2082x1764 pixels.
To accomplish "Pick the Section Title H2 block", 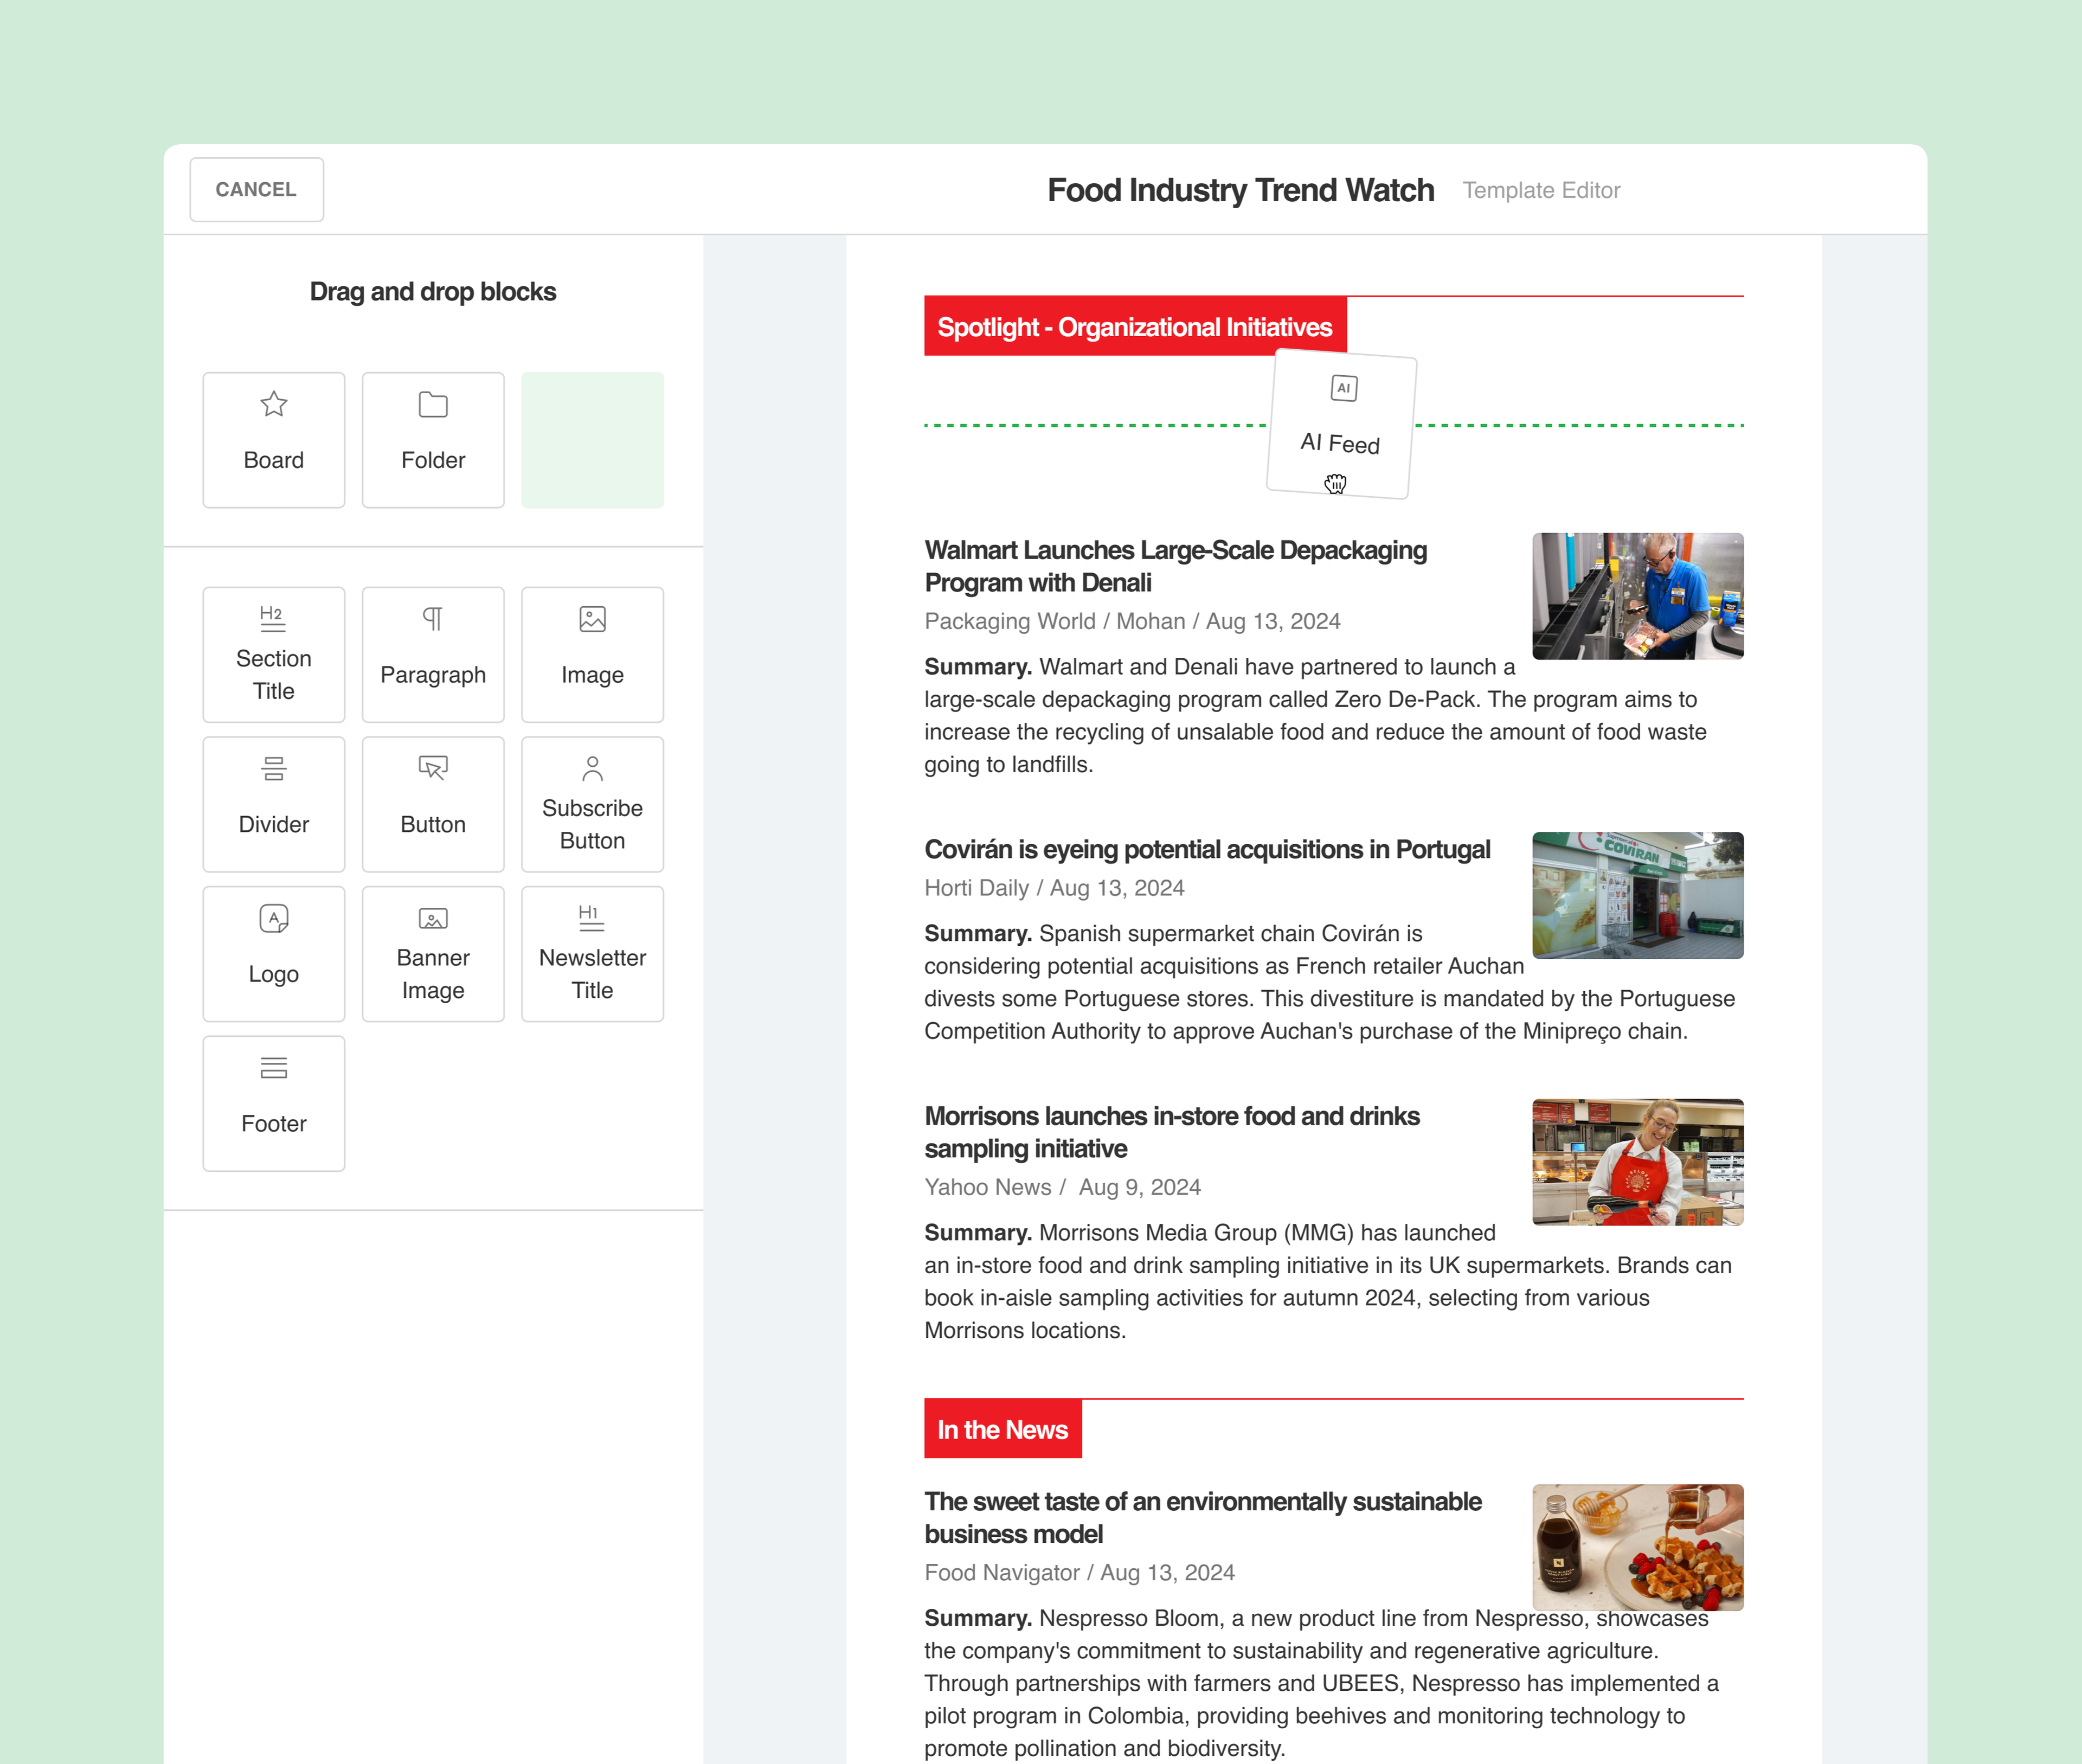I will click(273, 654).
